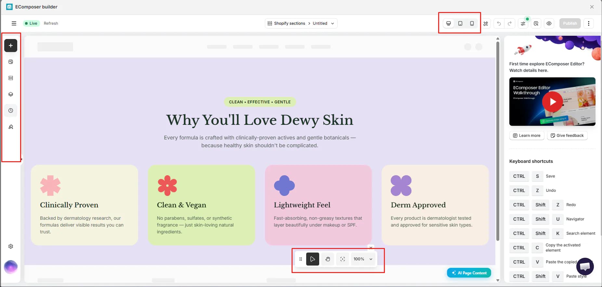Click the canvas vertical scrollbar thumb
Viewport: 602px width, 287px height.
(x=498, y=141)
